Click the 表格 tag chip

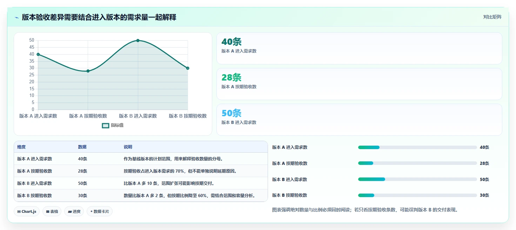[52, 211]
